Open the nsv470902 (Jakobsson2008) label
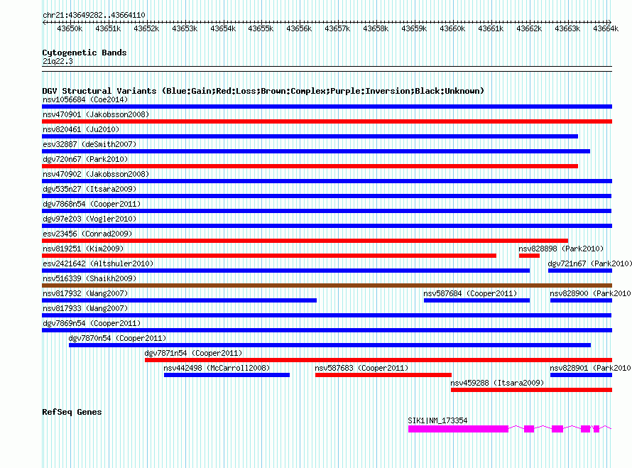Screen dimensions: 632x468 coord(96,174)
